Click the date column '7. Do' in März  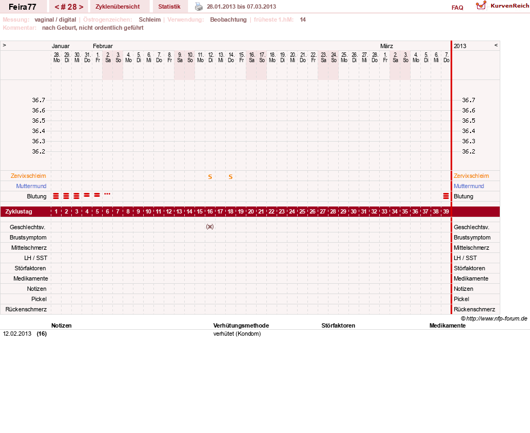click(x=446, y=57)
